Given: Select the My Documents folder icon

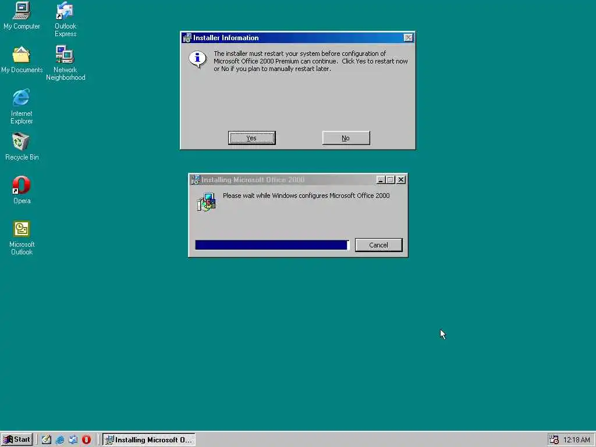Looking at the screenshot, I should (22, 59).
